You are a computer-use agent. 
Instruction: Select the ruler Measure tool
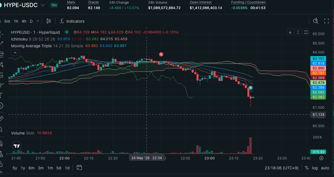[1, 119]
